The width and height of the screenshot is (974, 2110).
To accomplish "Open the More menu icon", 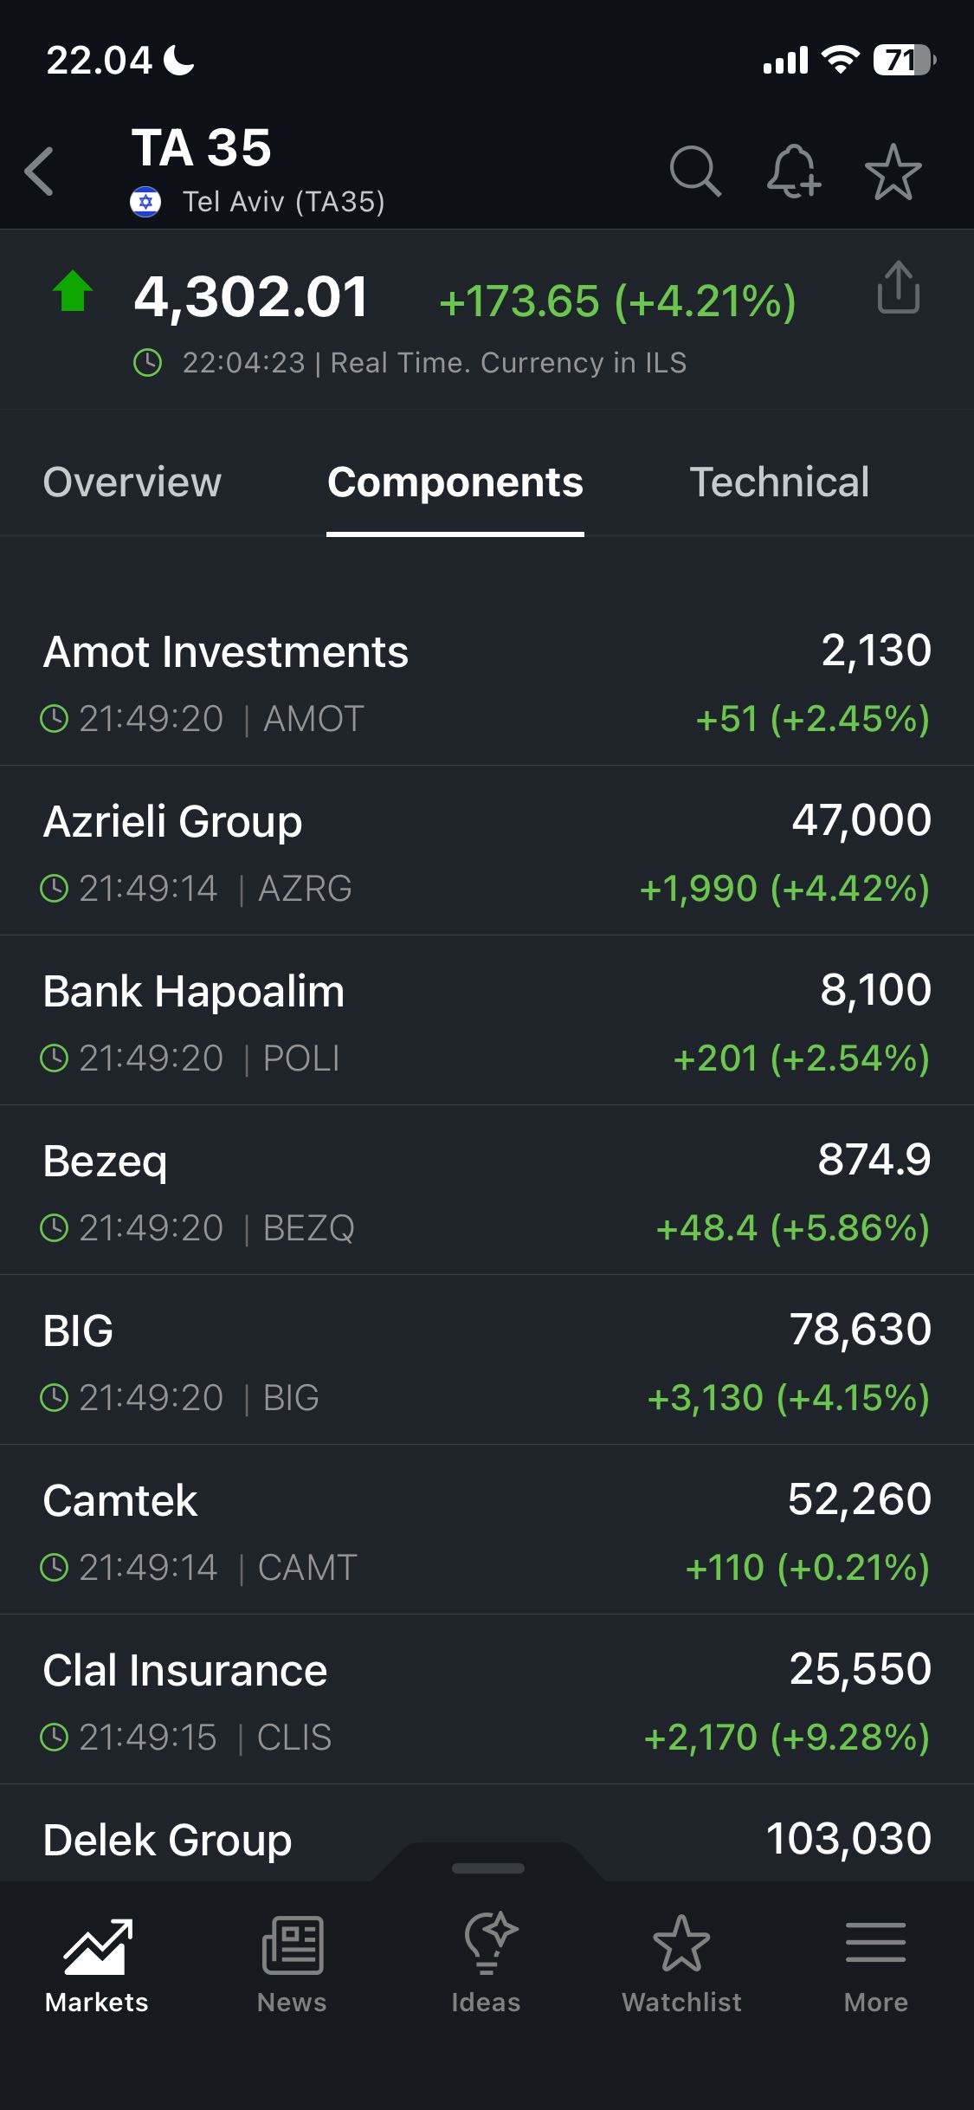I will pyautogui.click(x=875, y=1964).
